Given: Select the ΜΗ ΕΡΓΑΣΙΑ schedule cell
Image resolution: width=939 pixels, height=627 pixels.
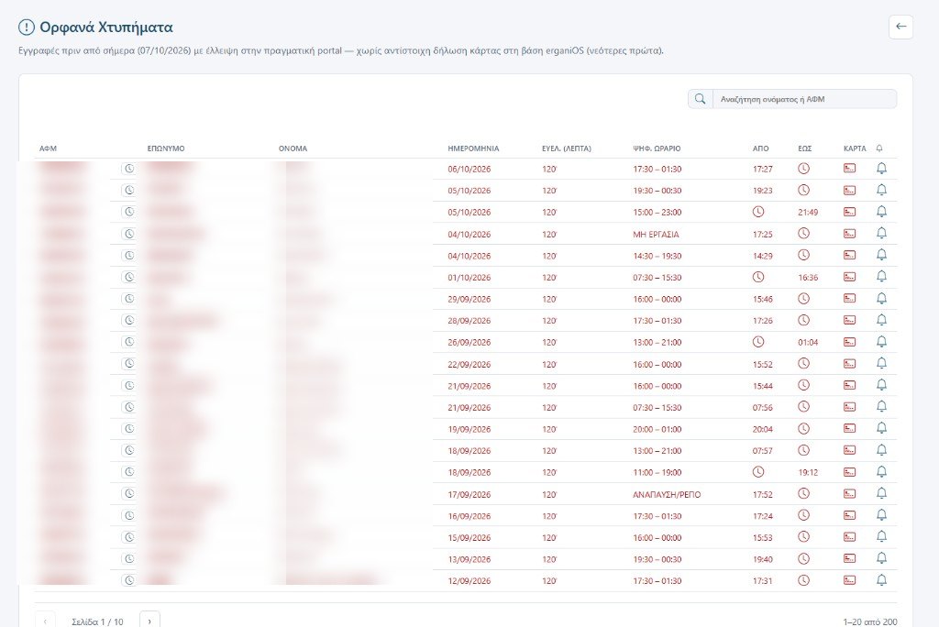Looking at the screenshot, I should (x=656, y=234).
